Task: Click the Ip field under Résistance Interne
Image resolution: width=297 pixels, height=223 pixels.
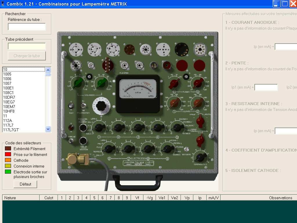Action: 286,131
